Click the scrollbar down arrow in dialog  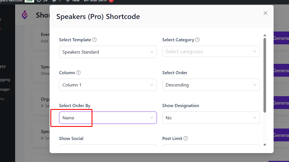[x=265, y=145]
